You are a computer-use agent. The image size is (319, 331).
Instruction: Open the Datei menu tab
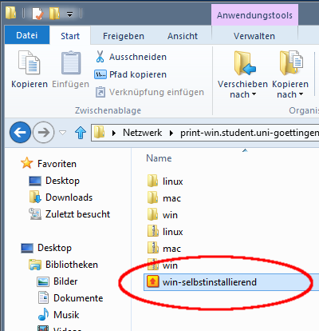pyautogui.click(x=27, y=35)
